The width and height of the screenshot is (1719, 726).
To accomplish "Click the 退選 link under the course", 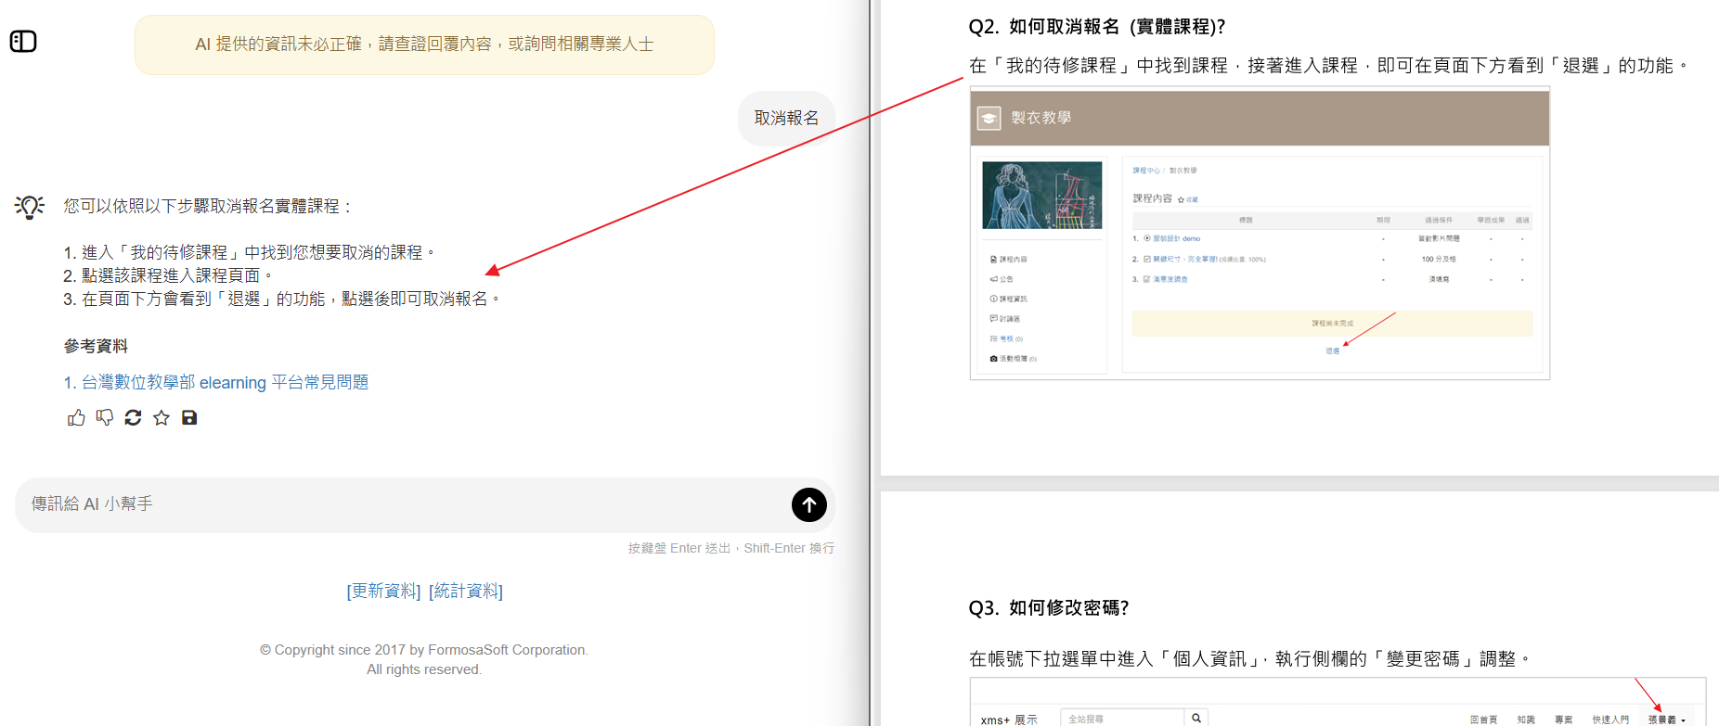I will pos(1332,351).
